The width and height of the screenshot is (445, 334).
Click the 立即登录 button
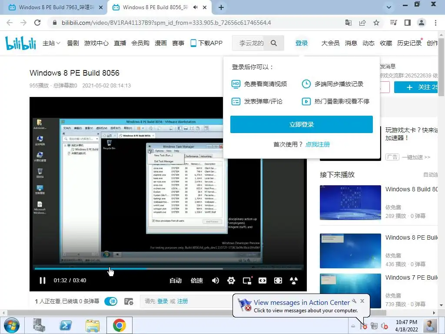pyautogui.click(x=302, y=124)
